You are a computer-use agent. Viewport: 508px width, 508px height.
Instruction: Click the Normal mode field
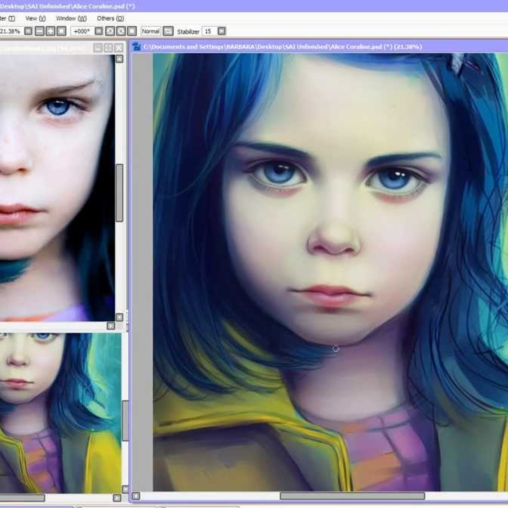click(150, 31)
